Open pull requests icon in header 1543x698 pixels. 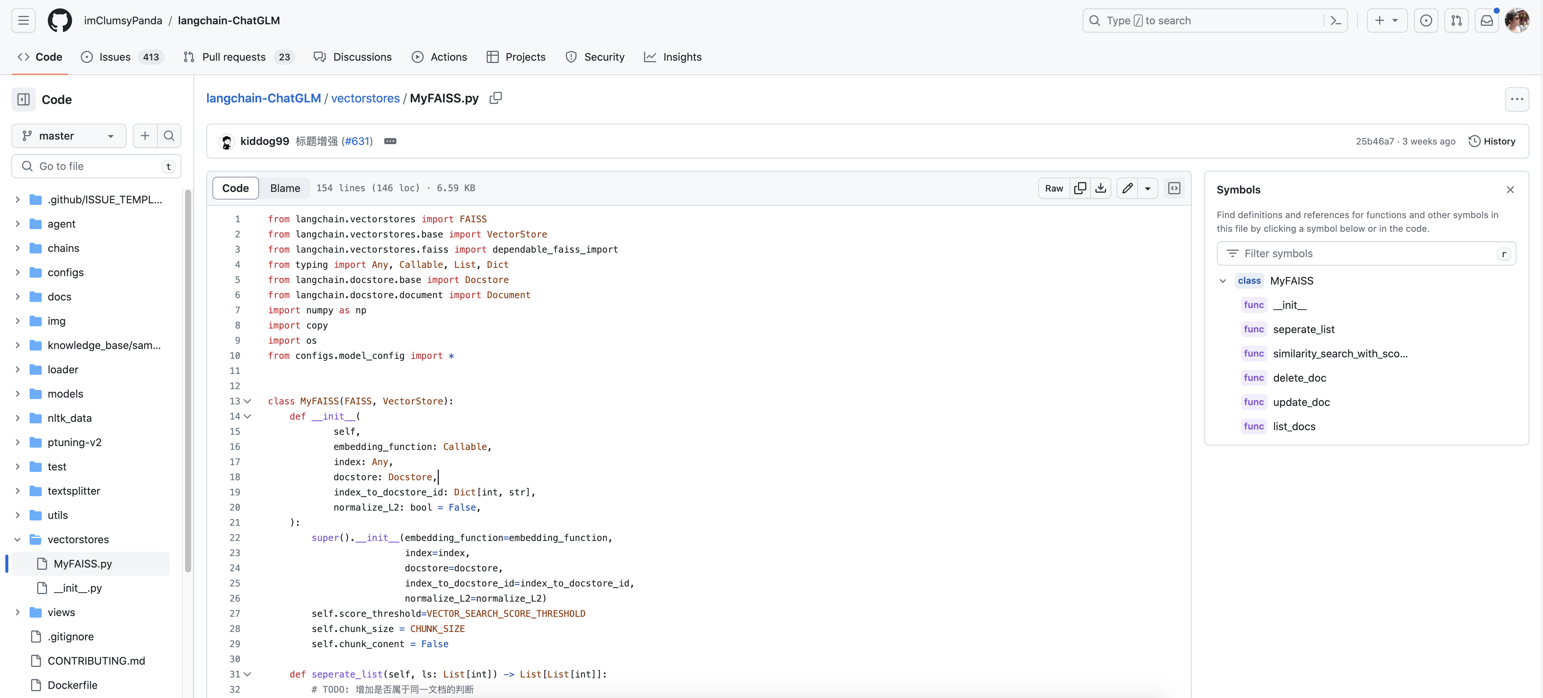click(x=1456, y=20)
